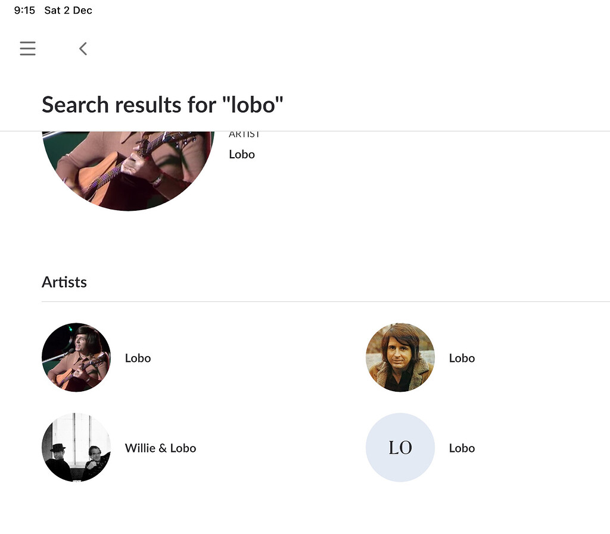The height and width of the screenshot is (534, 610).
Task: Select the first Lobo artist with guitar photo
Action: pyautogui.click(x=76, y=357)
